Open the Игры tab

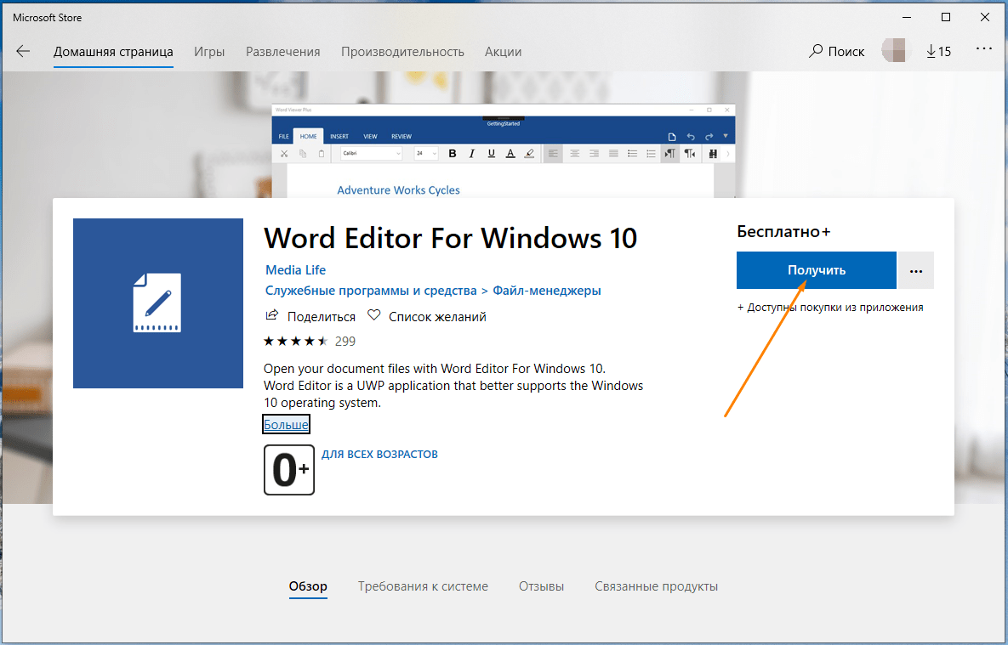coord(209,52)
